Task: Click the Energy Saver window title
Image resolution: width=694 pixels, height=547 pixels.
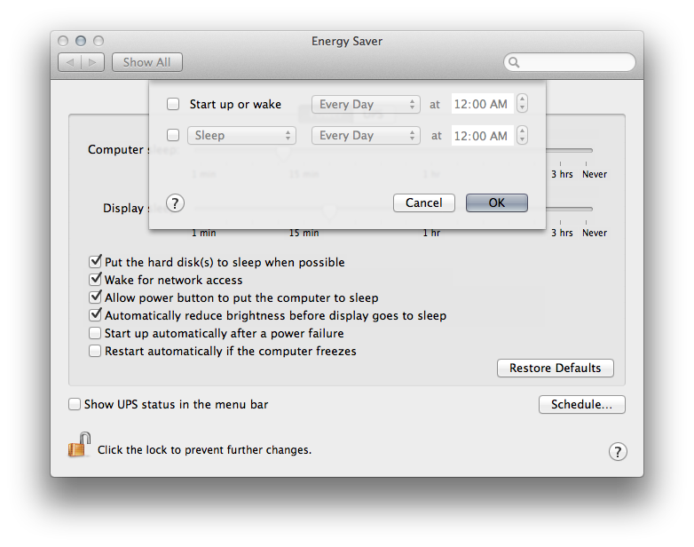Action: click(347, 41)
